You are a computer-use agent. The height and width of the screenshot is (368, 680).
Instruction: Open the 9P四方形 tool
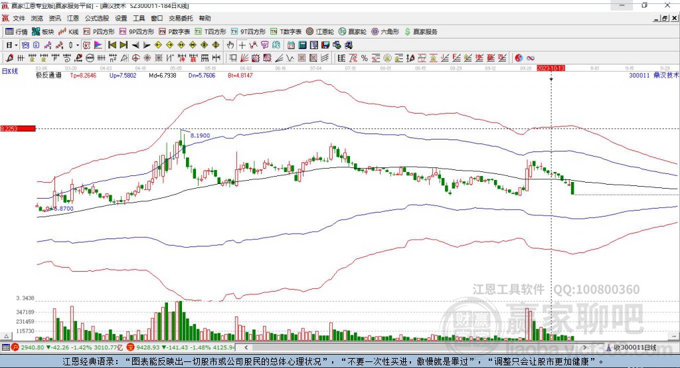137,32
